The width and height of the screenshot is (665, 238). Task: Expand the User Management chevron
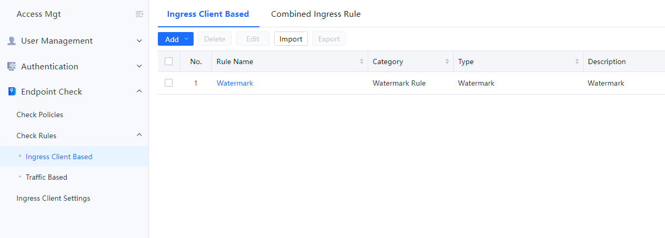[x=139, y=41]
